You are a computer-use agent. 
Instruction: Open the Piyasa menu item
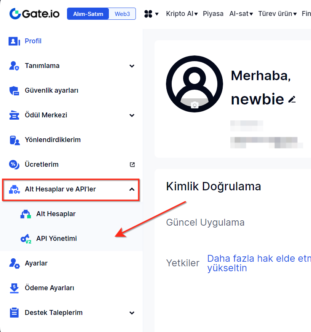pos(213,14)
